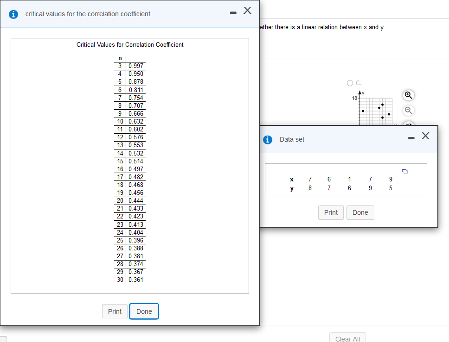The height and width of the screenshot is (342, 449).
Task: Click Done in the critical values dialog
Action: (x=144, y=311)
